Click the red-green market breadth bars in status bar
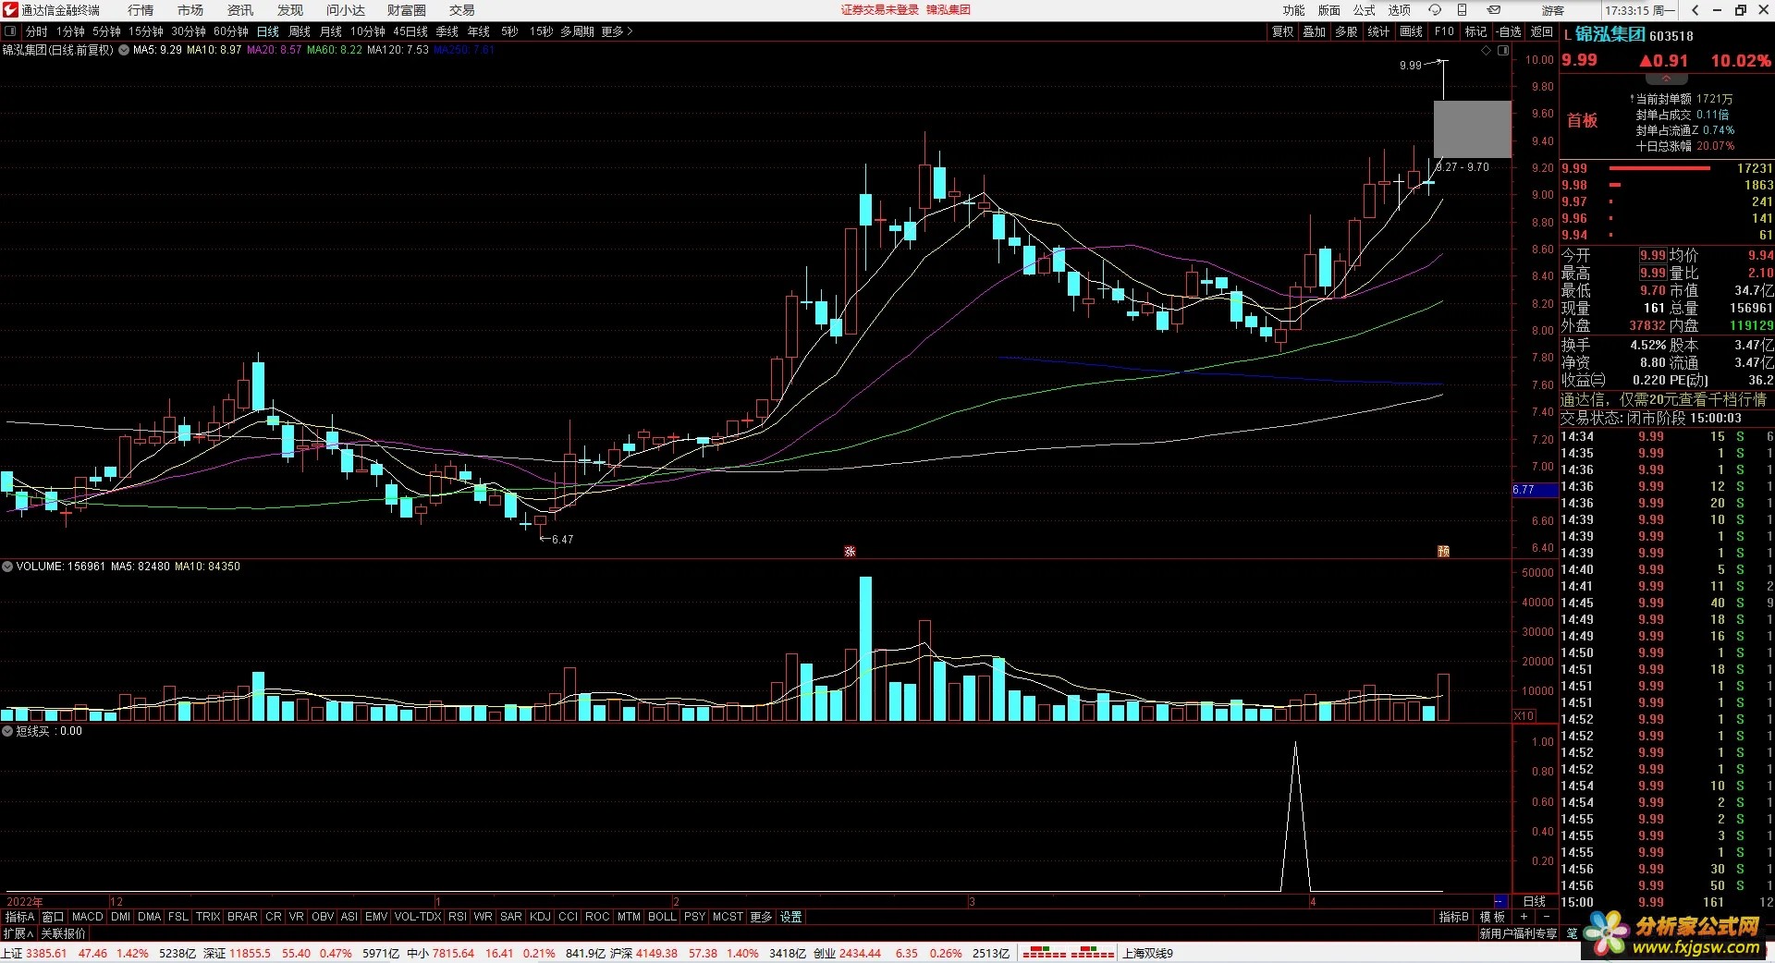 click(x=1068, y=953)
